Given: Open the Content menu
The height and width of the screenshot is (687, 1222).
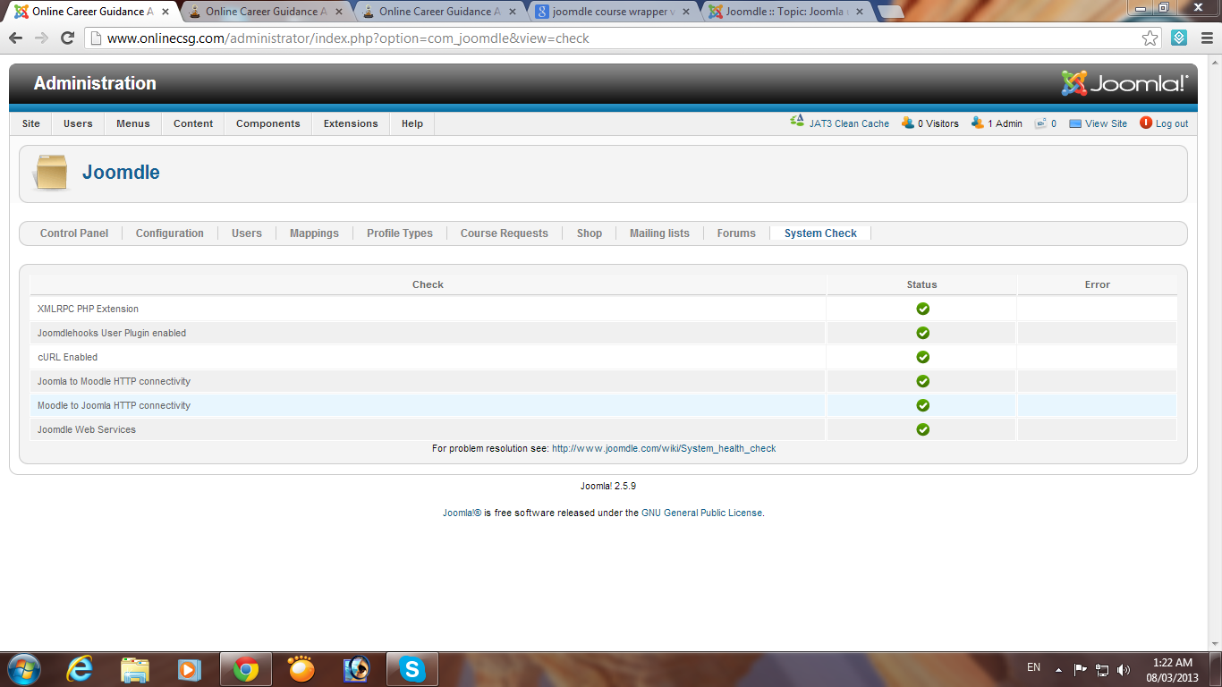Looking at the screenshot, I should [193, 123].
